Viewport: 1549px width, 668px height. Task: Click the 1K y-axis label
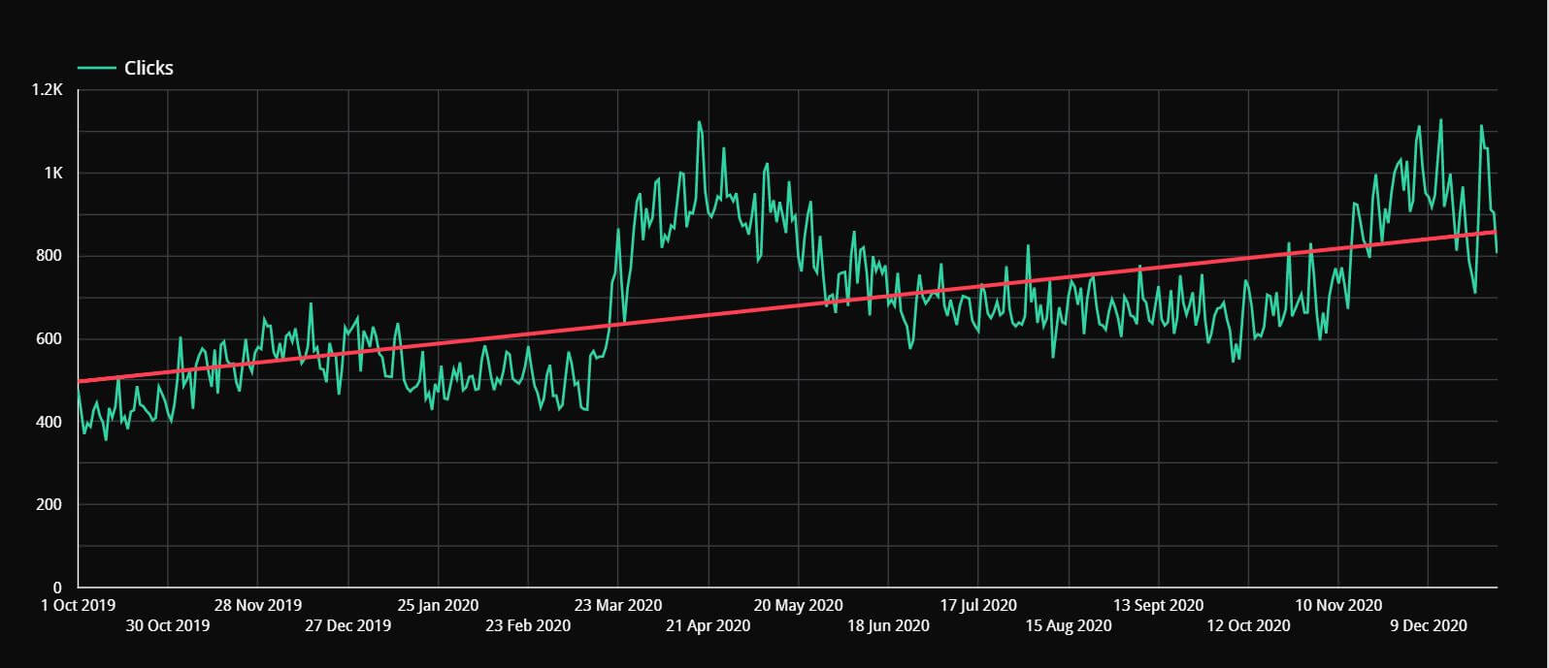52,173
